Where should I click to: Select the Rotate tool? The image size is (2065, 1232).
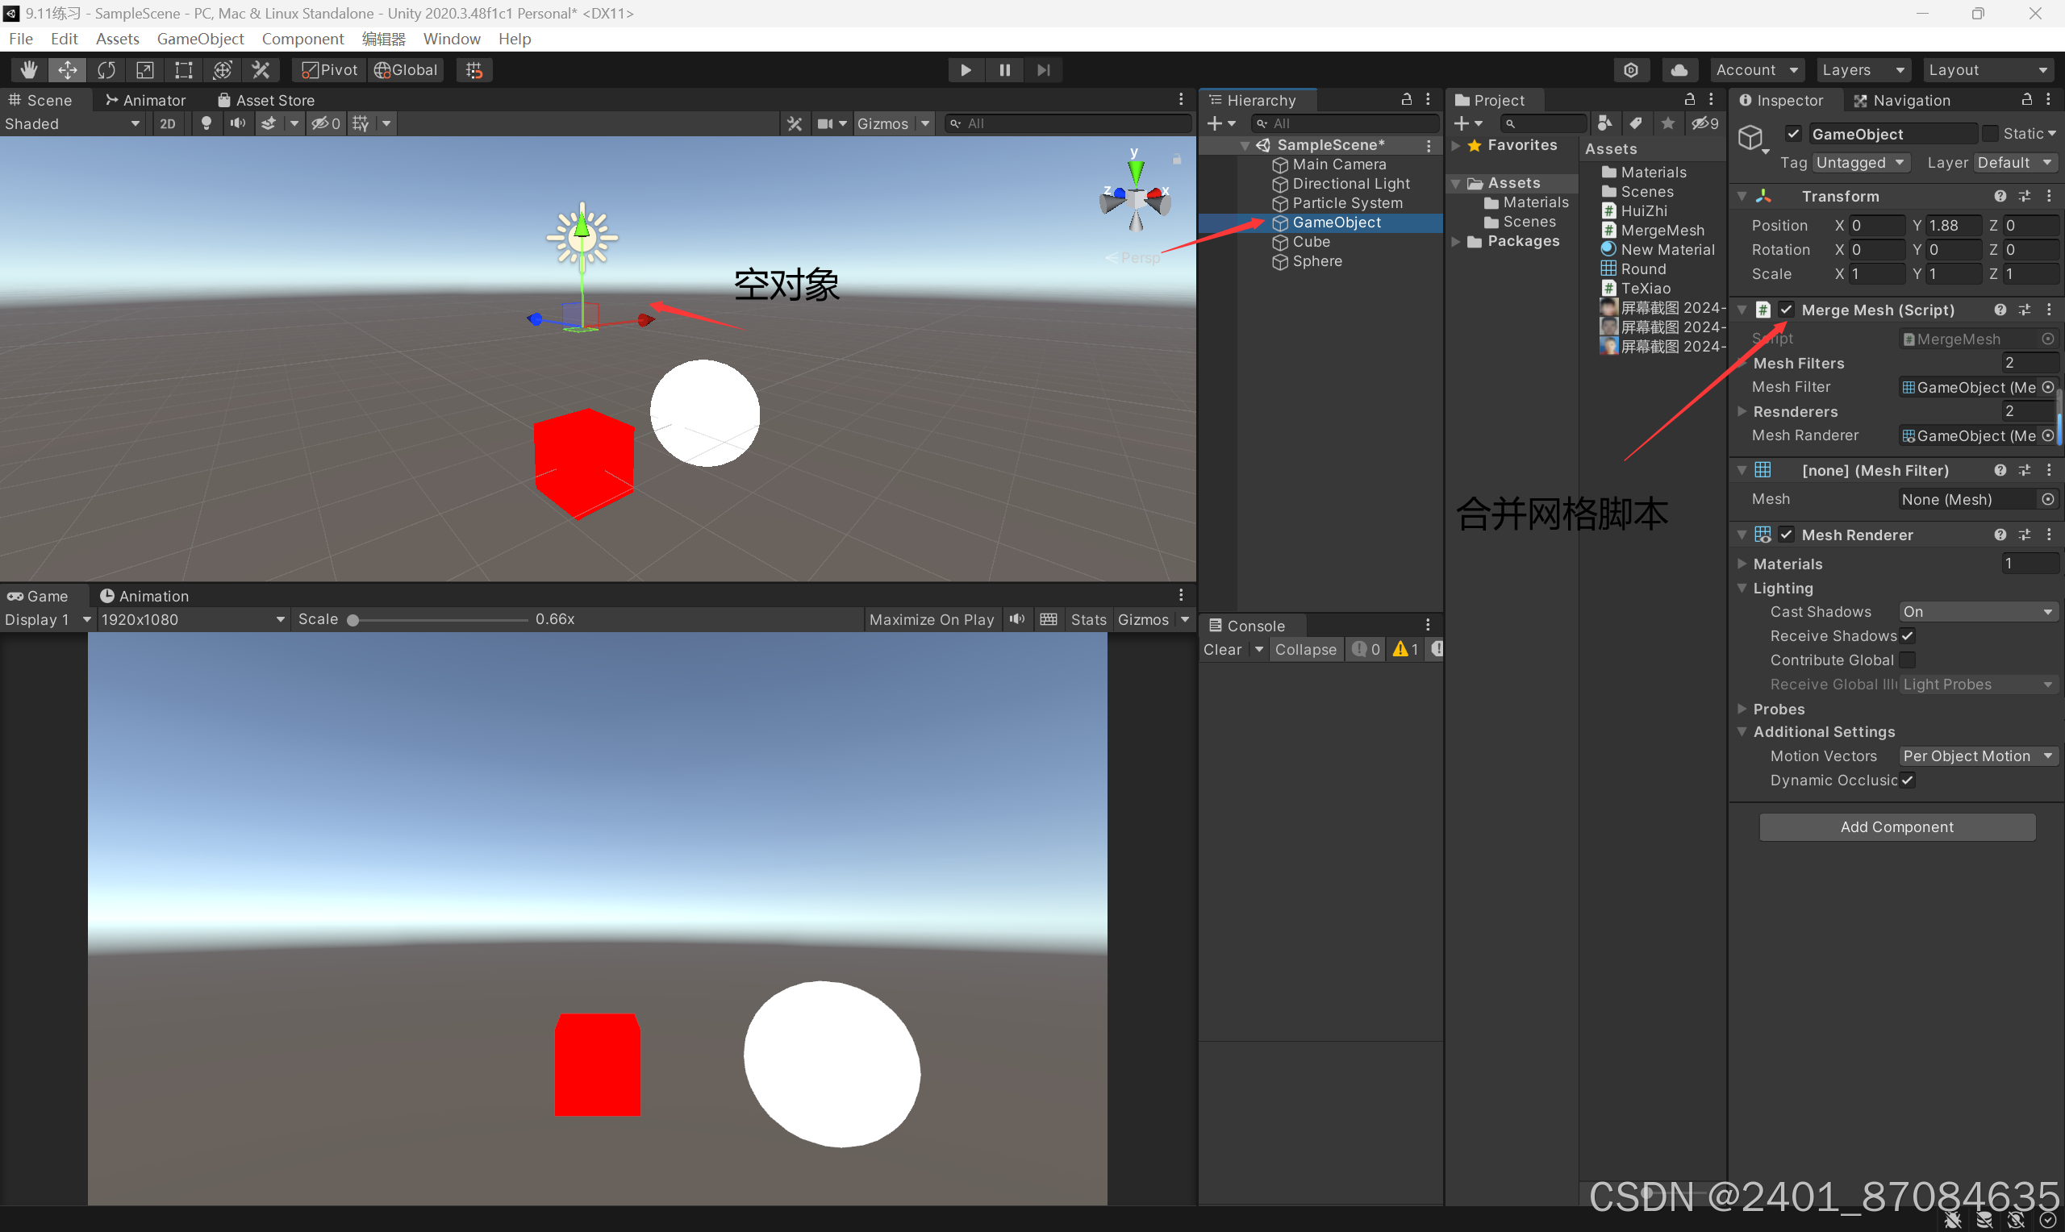pyautogui.click(x=106, y=69)
